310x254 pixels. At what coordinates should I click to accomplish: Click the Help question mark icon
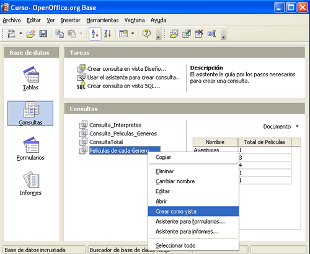(x=146, y=34)
